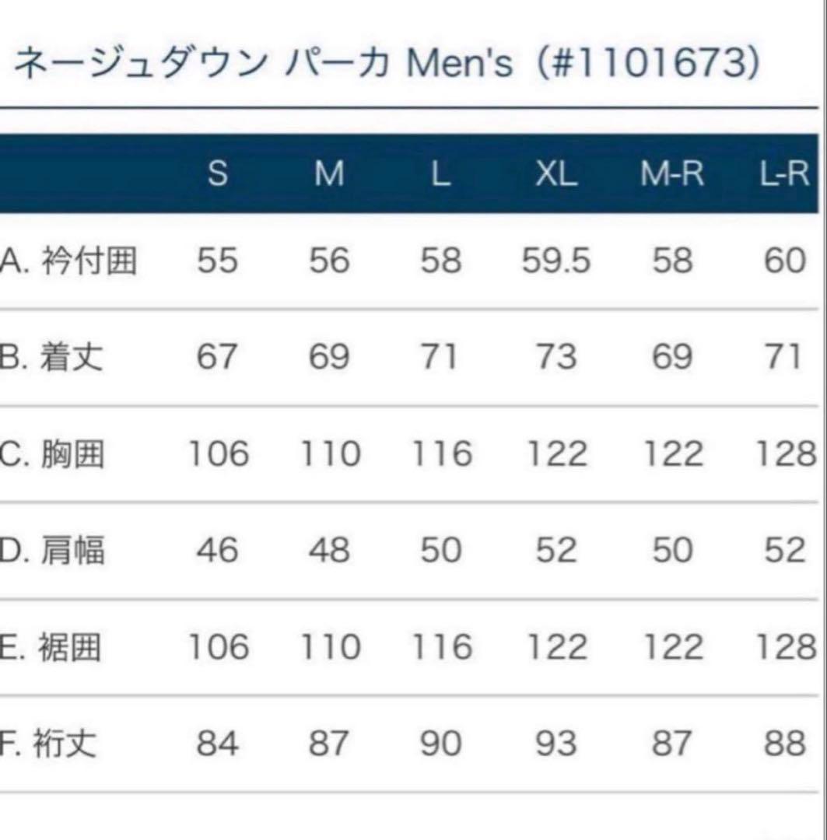Viewport: 827px width, 840px height.
Task: Select the XL size column header
Action: click(556, 175)
